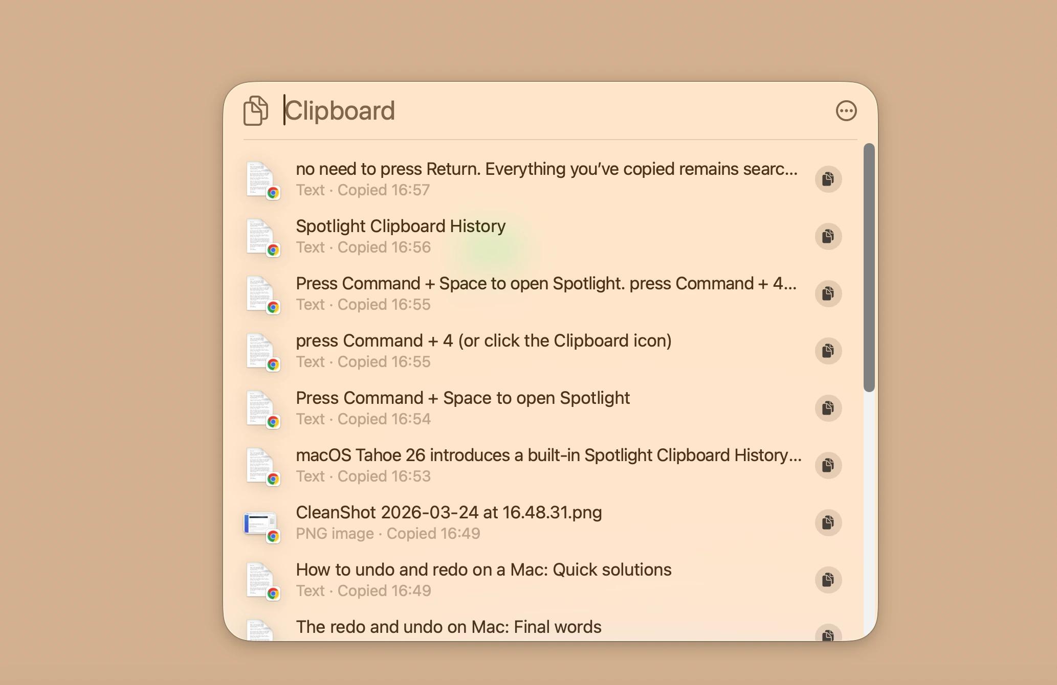Select the How to undo and redo entry
Screen dimensions: 1057x685
pos(460,579)
